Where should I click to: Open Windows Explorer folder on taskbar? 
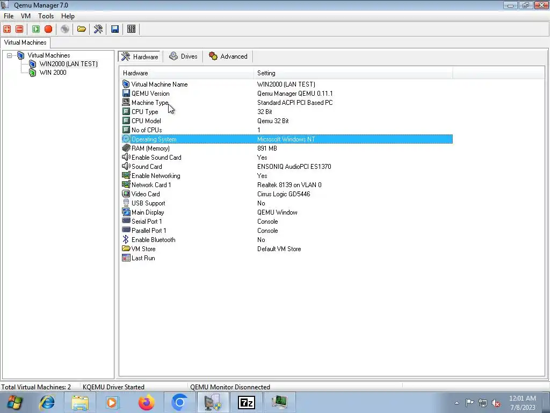(80, 402)
